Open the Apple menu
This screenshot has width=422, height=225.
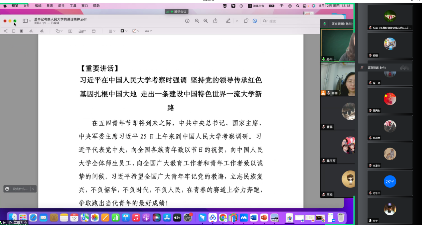click(5, 6)
